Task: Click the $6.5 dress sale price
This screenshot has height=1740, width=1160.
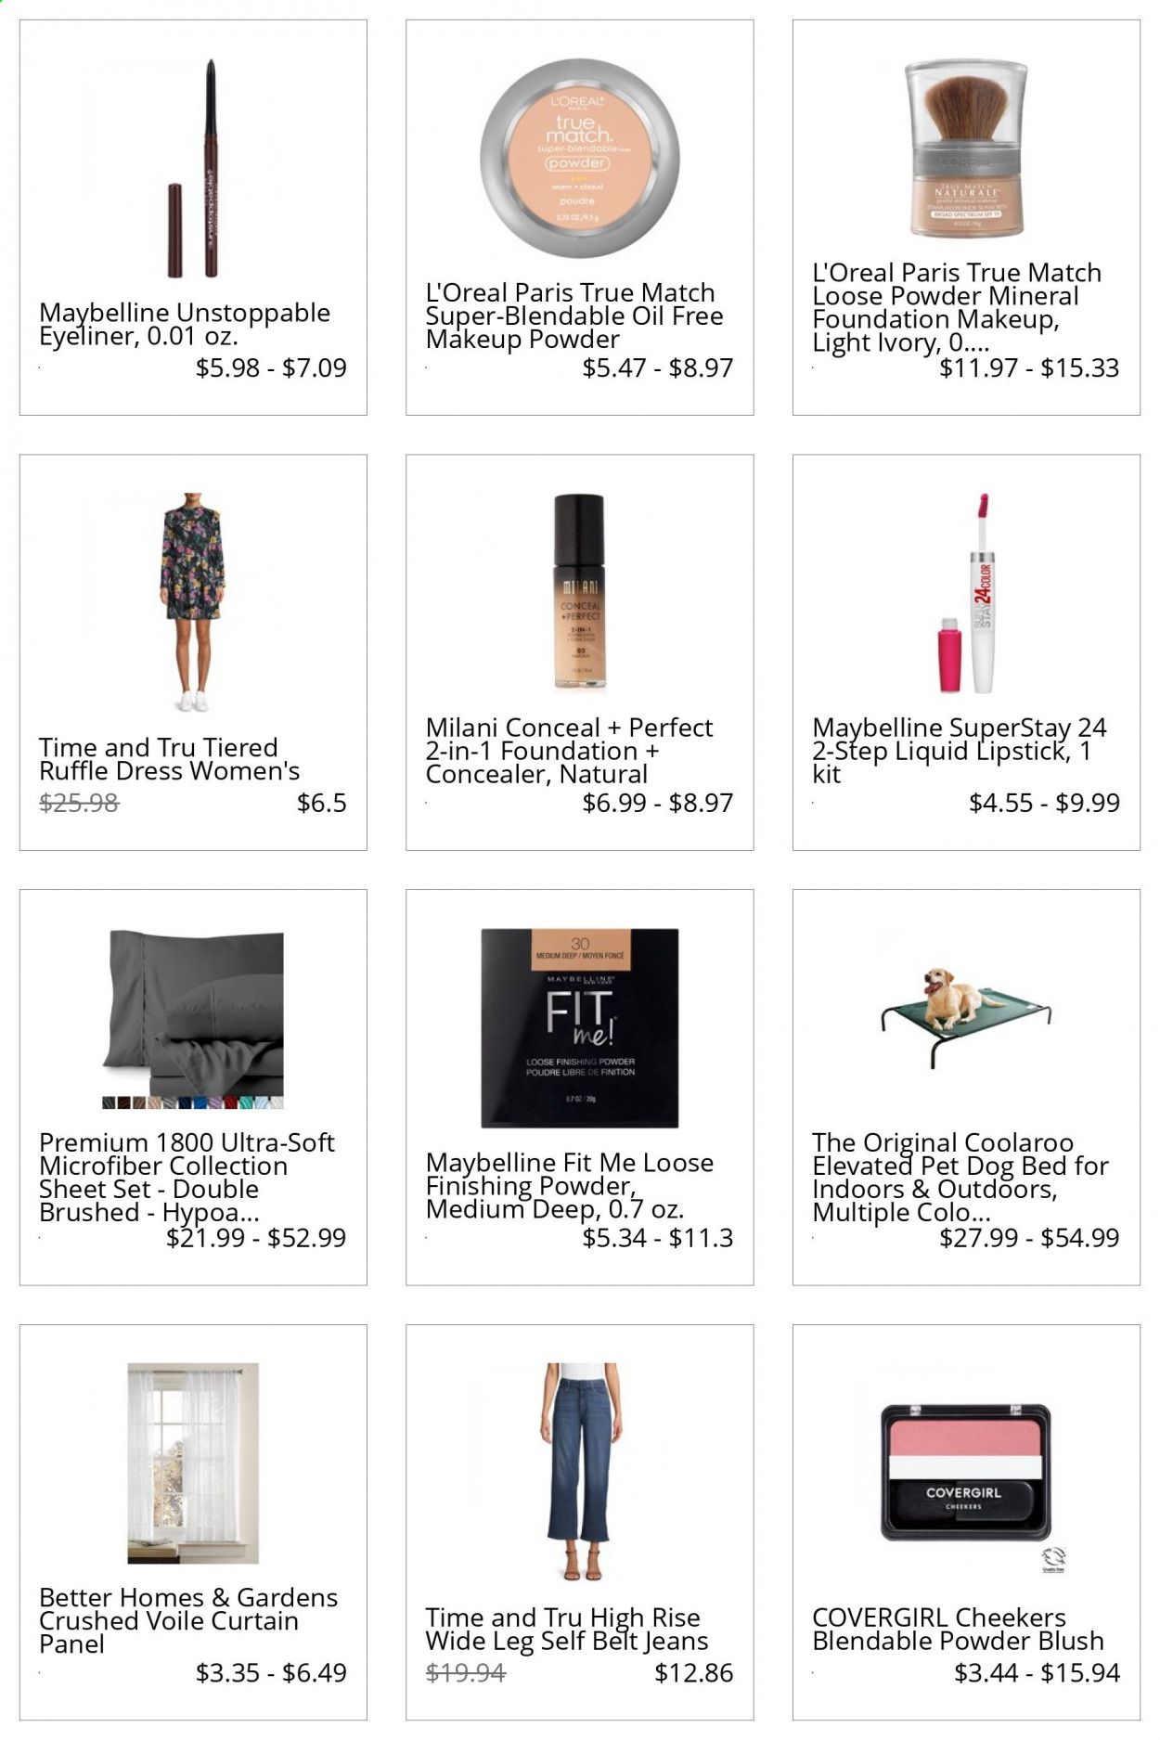Action: [x=322, y=803]
